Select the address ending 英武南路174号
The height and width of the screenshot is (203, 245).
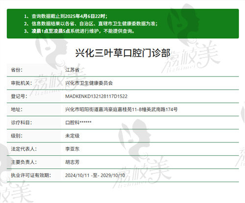pos(122,109)
